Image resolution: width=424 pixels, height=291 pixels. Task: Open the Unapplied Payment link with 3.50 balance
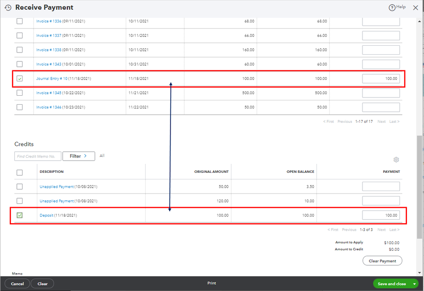[56, 186]
